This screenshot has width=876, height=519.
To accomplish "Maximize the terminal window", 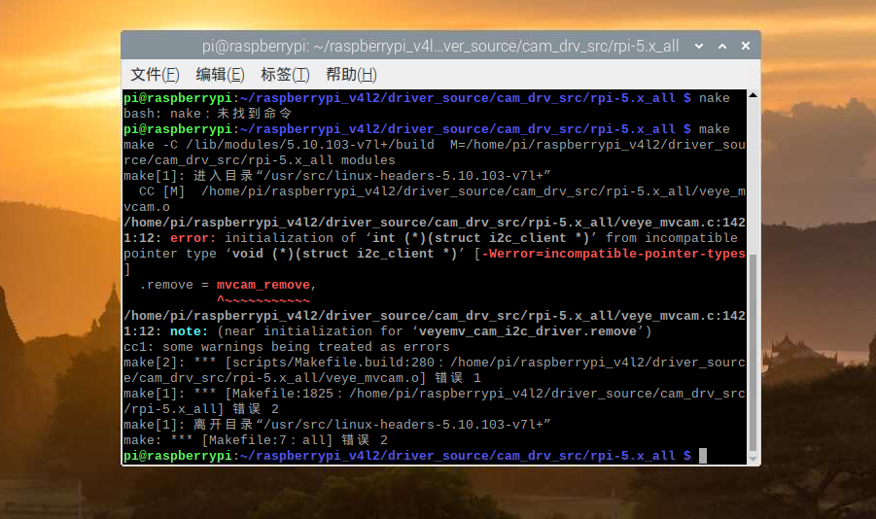I will click(721, 46).
